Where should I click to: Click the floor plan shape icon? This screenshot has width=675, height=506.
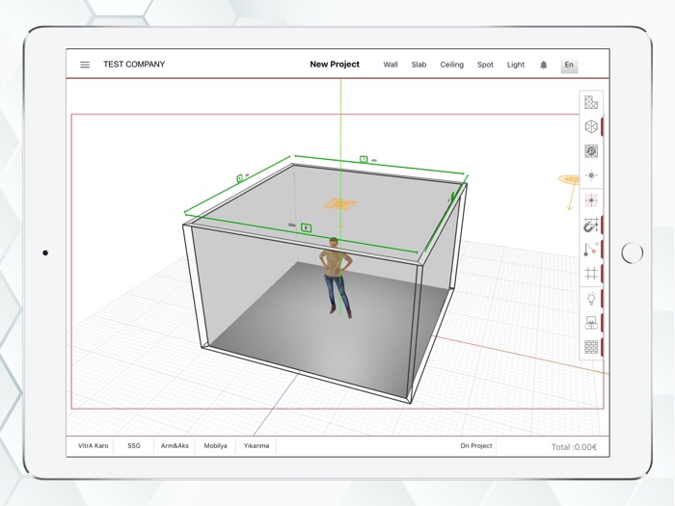[x=591, y=102]
